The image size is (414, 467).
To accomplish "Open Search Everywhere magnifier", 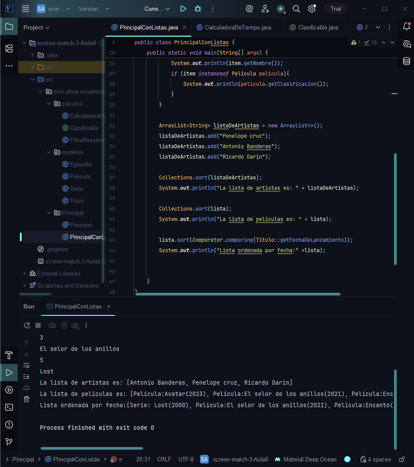I will click(x=296, y=9).
